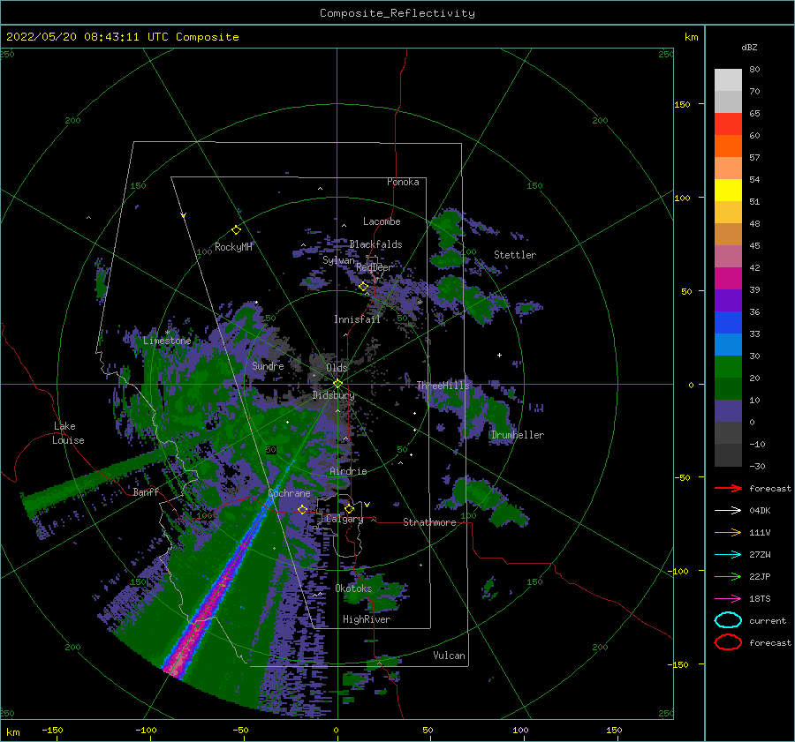Select the Vulcan city label
The width and height of the screenshot is (795, 742).
449,656
